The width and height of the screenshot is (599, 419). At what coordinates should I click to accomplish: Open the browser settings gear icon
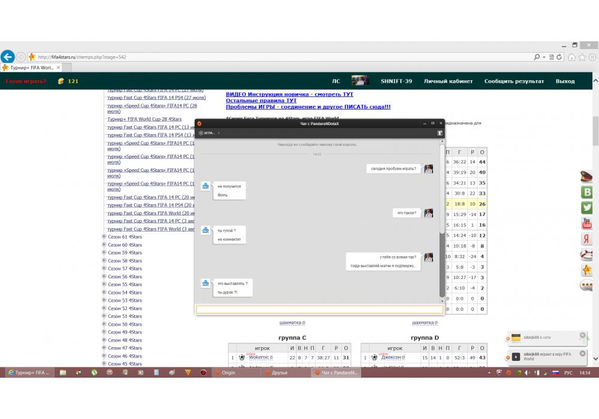(592, 57)
